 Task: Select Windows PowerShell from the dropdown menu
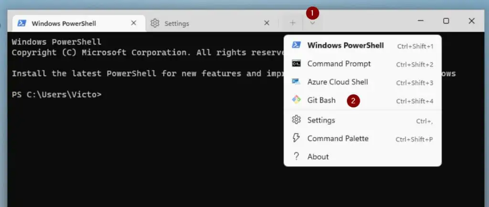(x=362, y=46)
